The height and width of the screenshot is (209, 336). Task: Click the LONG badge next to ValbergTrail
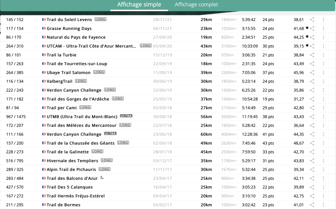[x=81, y=81]
